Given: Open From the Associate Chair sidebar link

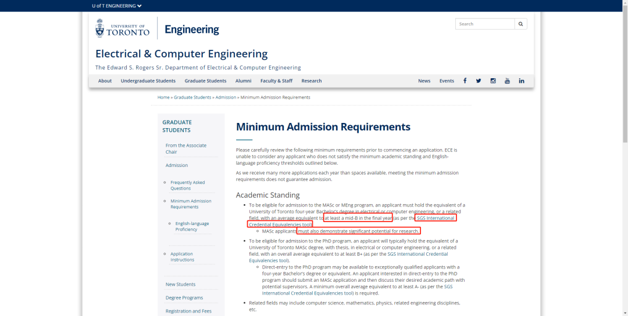Looking at the screenshot, I should pos(186,148).
